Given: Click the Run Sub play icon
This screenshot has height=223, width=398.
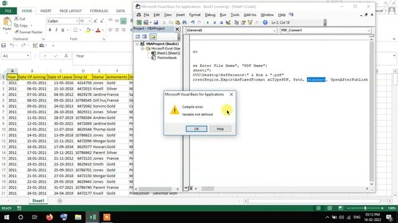Looking at the screenshot, I should coord(208,22).
